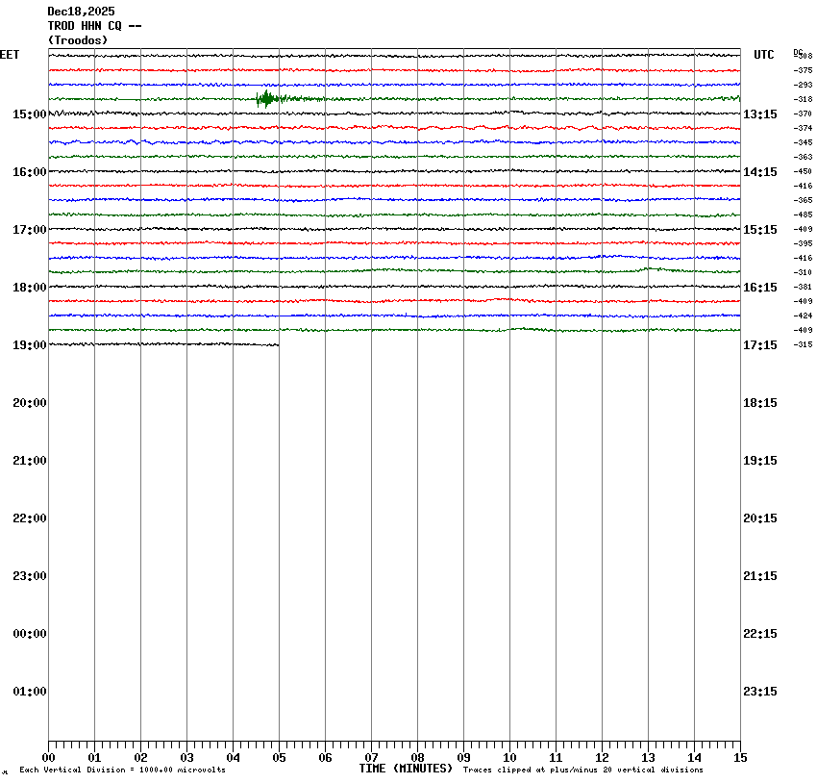Click the Dec18,2025 date header

pyautogui.click(x=81, y=12)
